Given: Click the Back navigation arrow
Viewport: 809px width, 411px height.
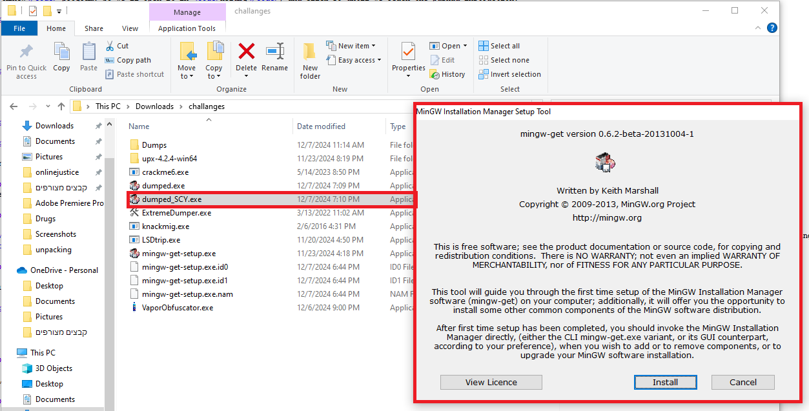Looking at the screenshot, I should click(x=14, y=106).
